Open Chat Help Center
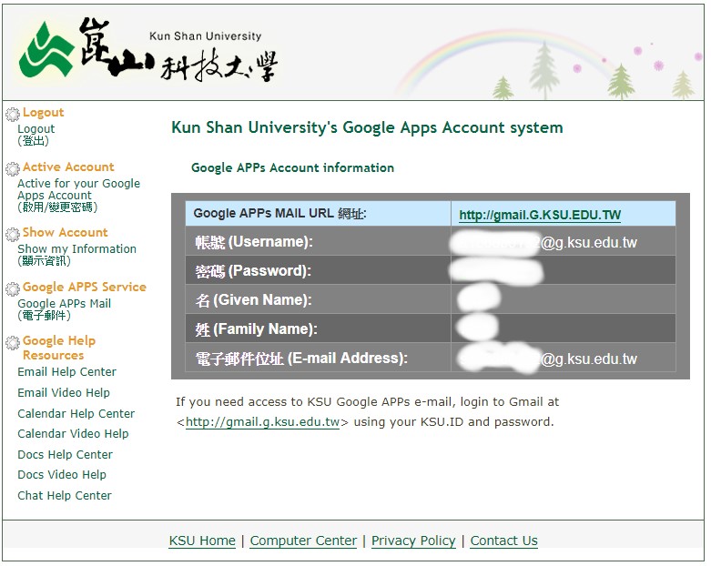Screen dimensions: 711x566 pyautogui.click(x=65, y=495)
